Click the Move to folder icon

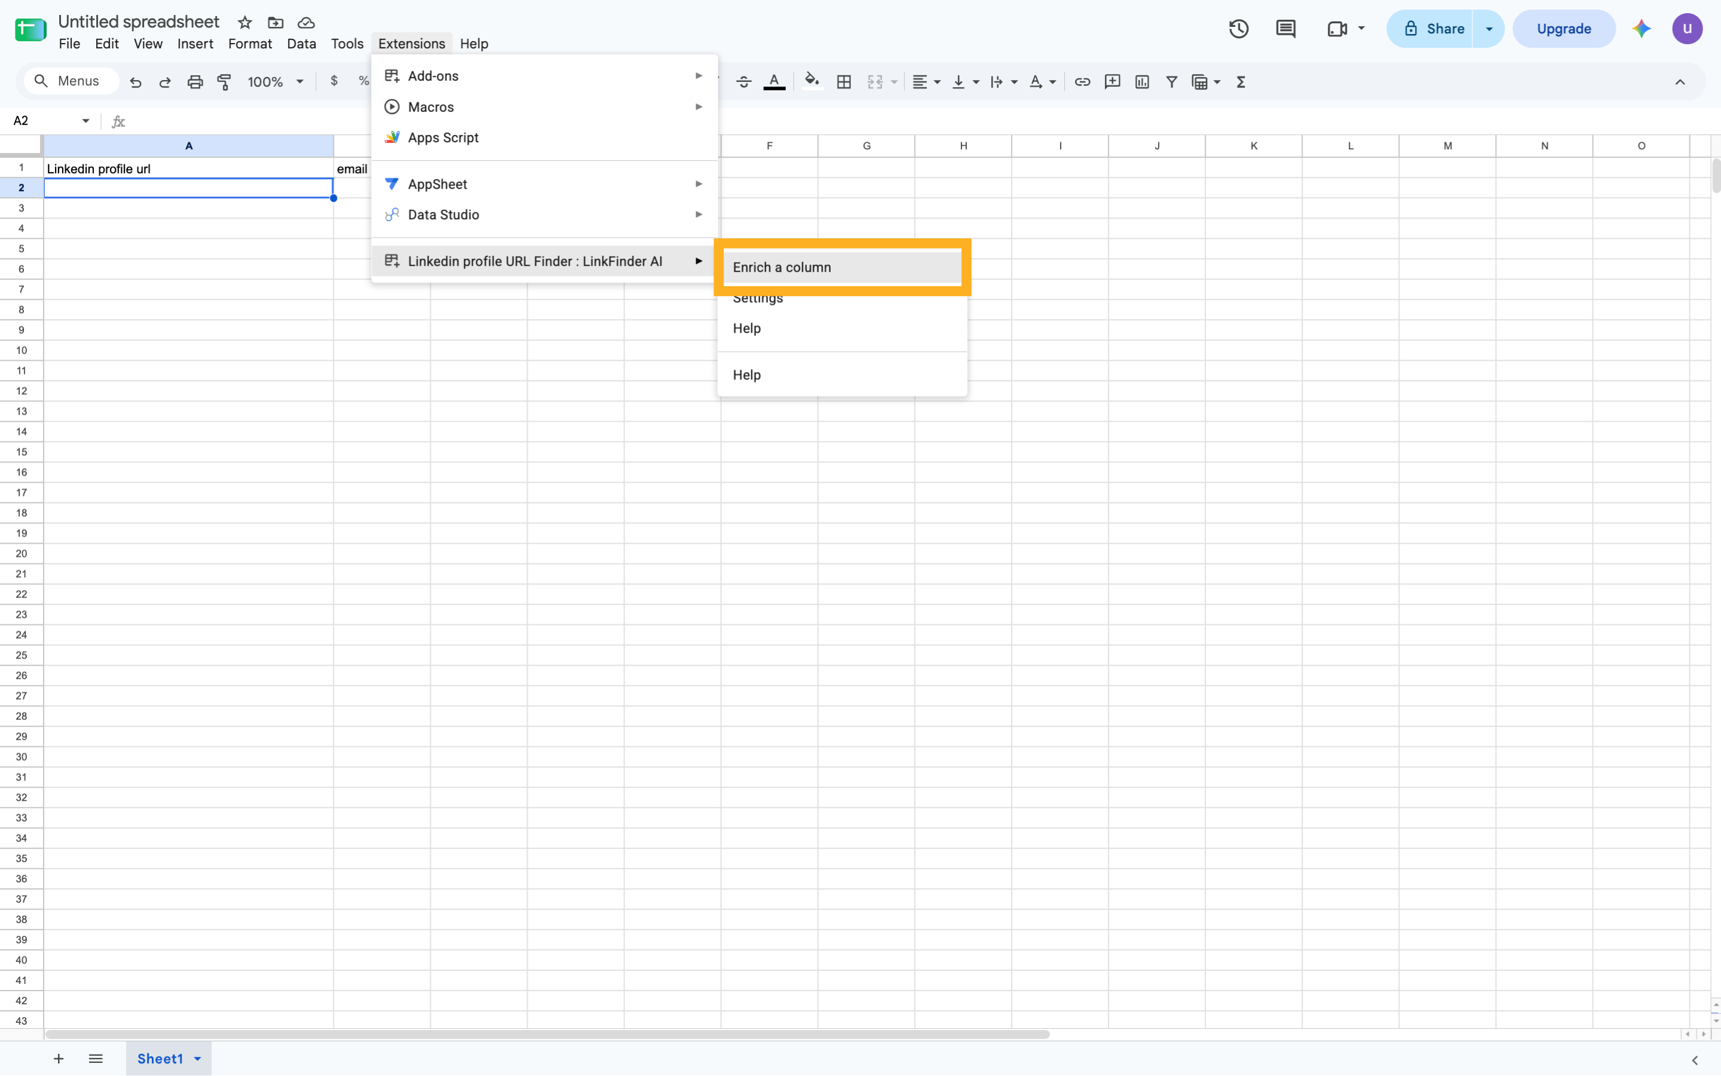click(x=275, y=23)
